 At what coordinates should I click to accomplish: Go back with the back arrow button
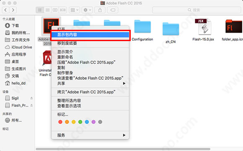click(x=5, y=10)
